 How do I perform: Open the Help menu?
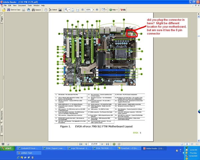pyautogui.click(x=43, y=5)
